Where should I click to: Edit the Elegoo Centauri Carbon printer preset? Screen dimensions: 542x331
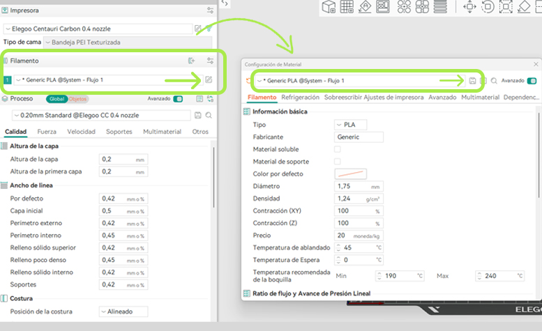(x=197, y=29)
